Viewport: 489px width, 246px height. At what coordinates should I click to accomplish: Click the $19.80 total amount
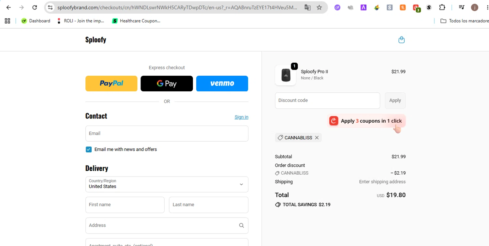click(396, 195)
